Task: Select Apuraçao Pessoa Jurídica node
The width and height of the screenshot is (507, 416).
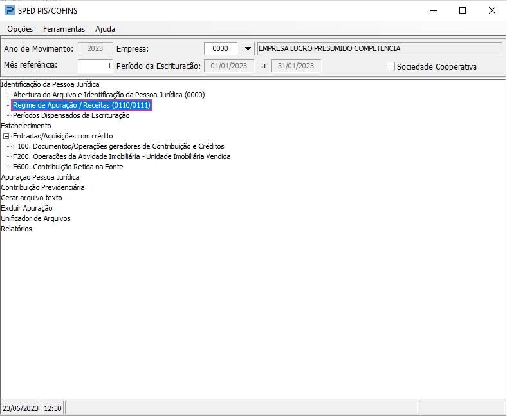Action: [x=40, y=177]
